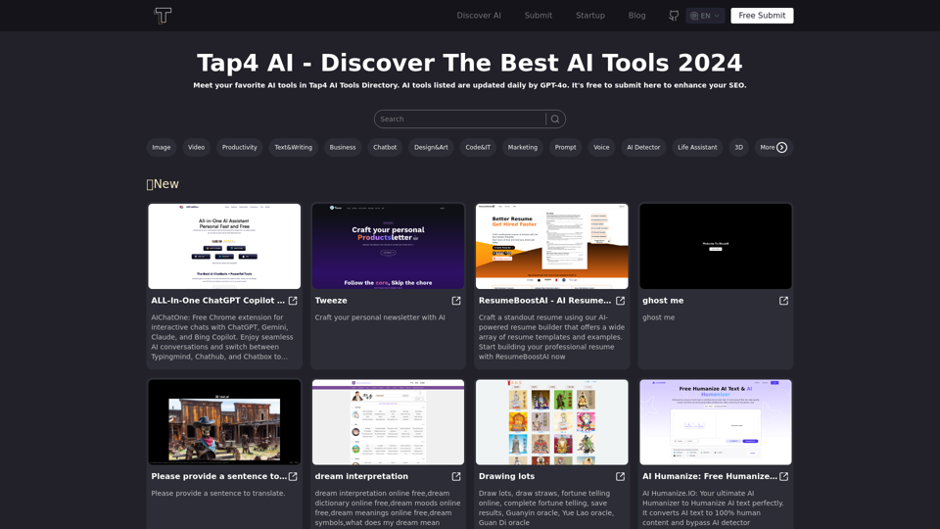This screenshot has height=529, width=940.
Task: Go to Discover AI in the navigation
Action: click(x=479, y=16)
